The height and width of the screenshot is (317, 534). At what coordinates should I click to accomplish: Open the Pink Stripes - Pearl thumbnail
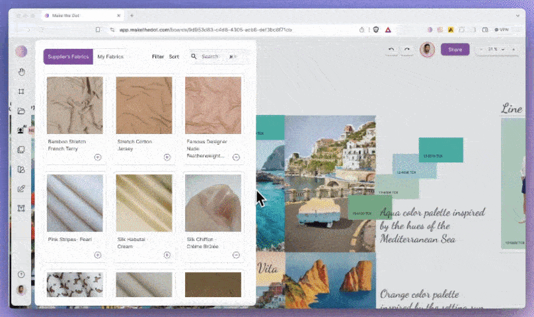tap(75, 203)
